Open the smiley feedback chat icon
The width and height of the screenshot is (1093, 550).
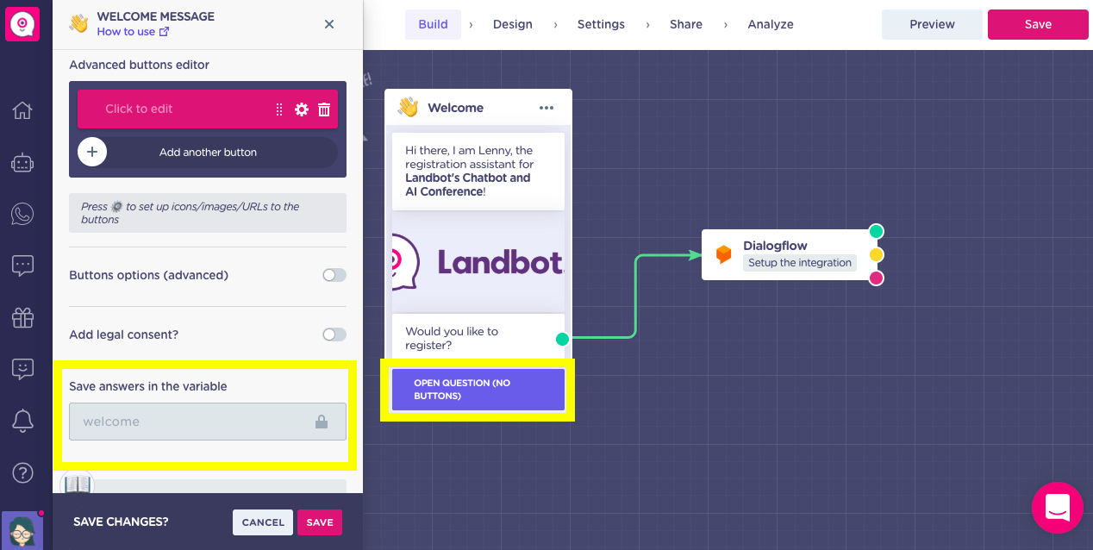[22, 369]
